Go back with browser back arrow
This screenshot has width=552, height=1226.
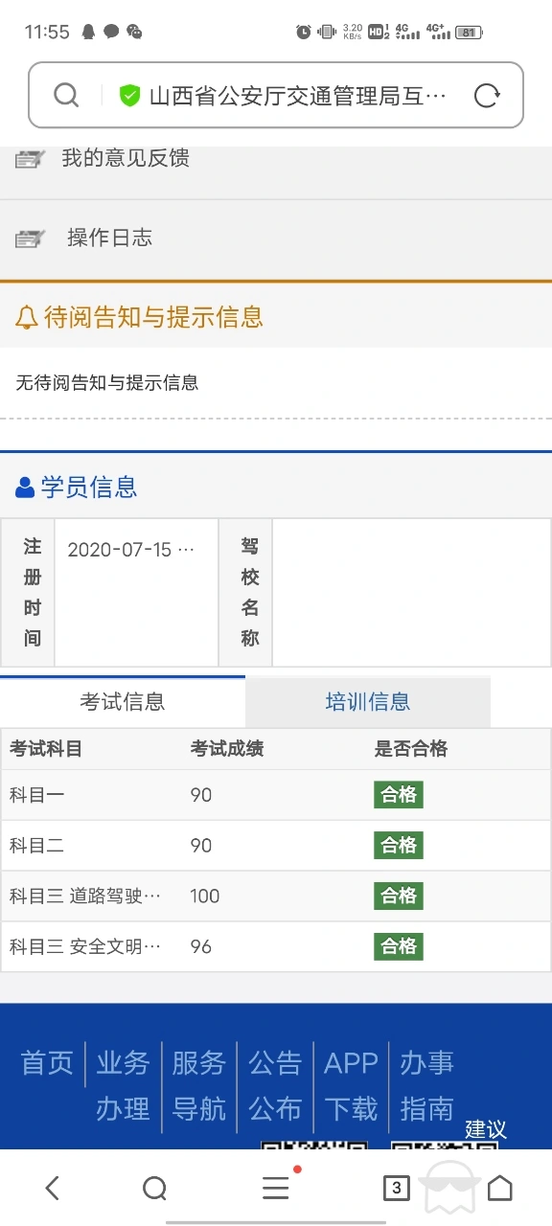(53, 1189)
